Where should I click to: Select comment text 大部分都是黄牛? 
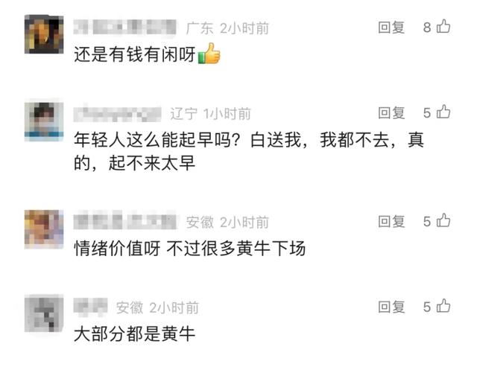click(x=134, y=334)
